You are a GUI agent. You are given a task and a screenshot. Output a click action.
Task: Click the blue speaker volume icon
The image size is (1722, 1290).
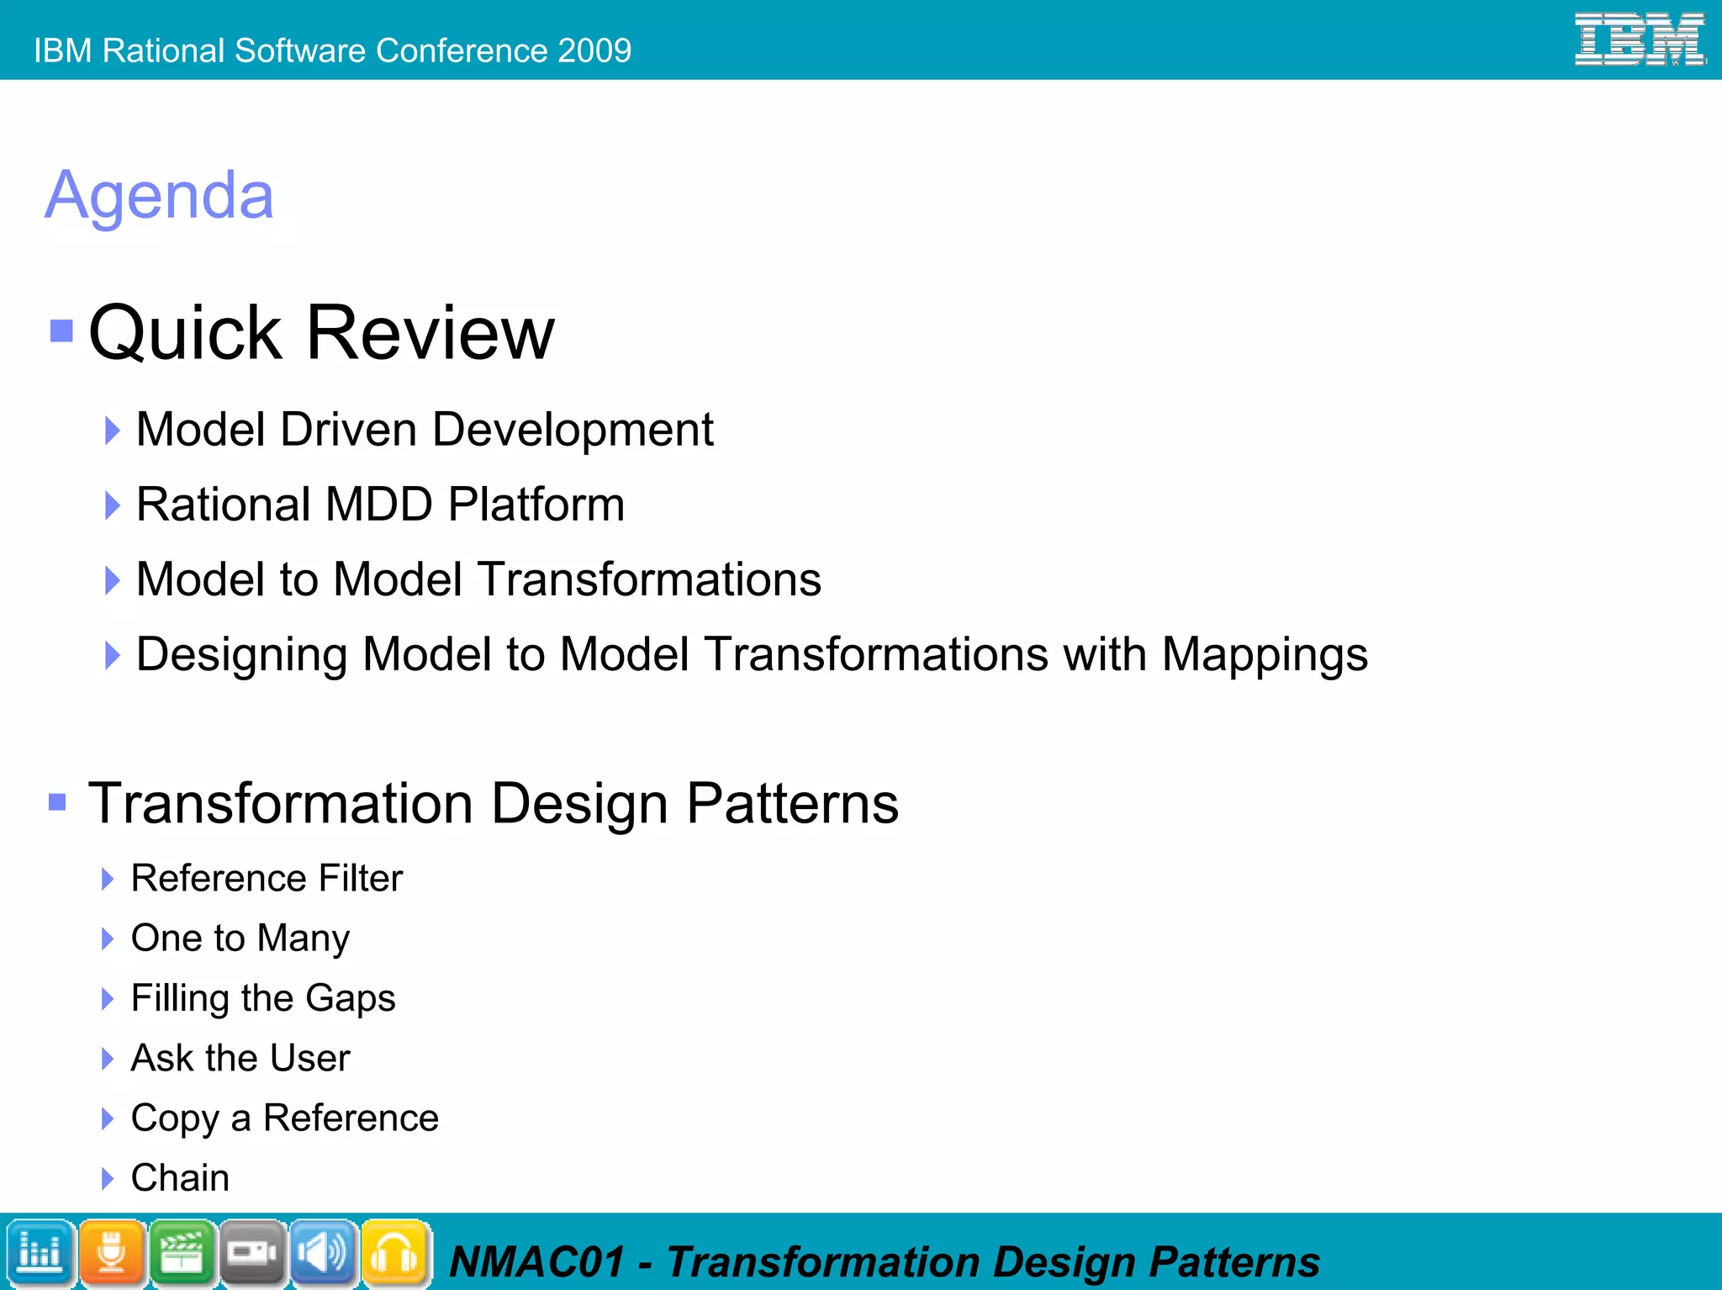click(x=324, y=1252)
